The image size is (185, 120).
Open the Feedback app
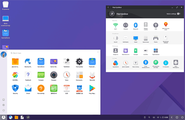(28, 76)
